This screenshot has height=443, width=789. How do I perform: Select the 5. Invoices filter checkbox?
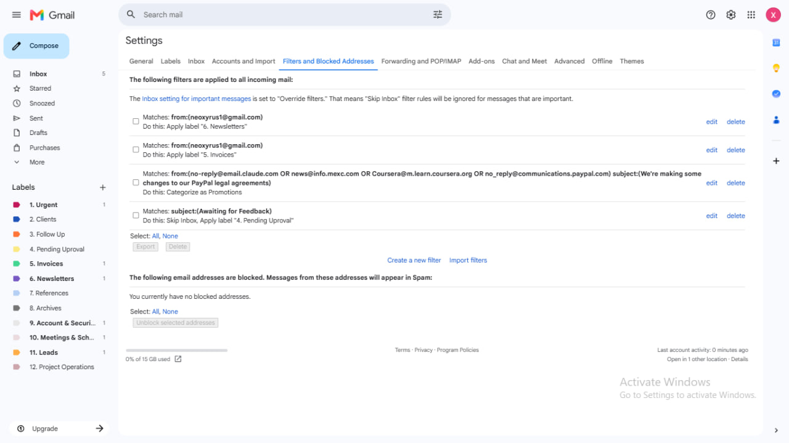pos(136,150)
